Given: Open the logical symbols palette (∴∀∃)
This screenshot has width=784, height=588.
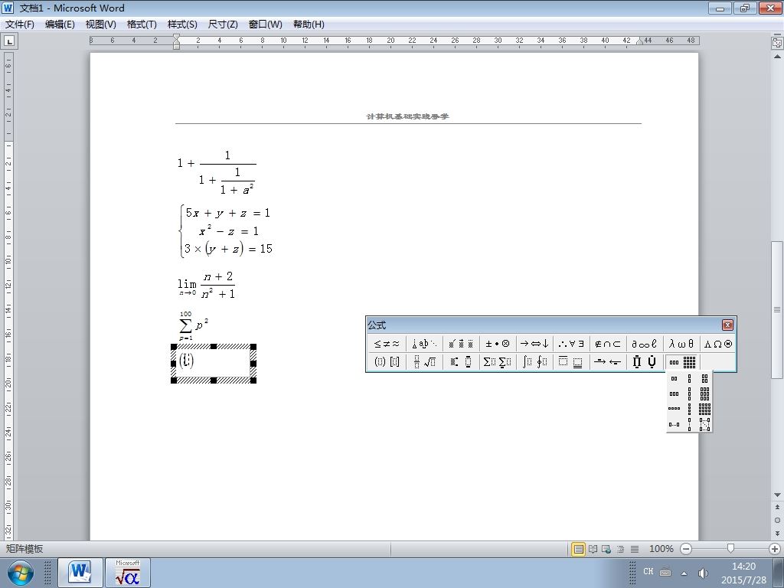Looking at the screenshot, I should [x=571, y=344].
